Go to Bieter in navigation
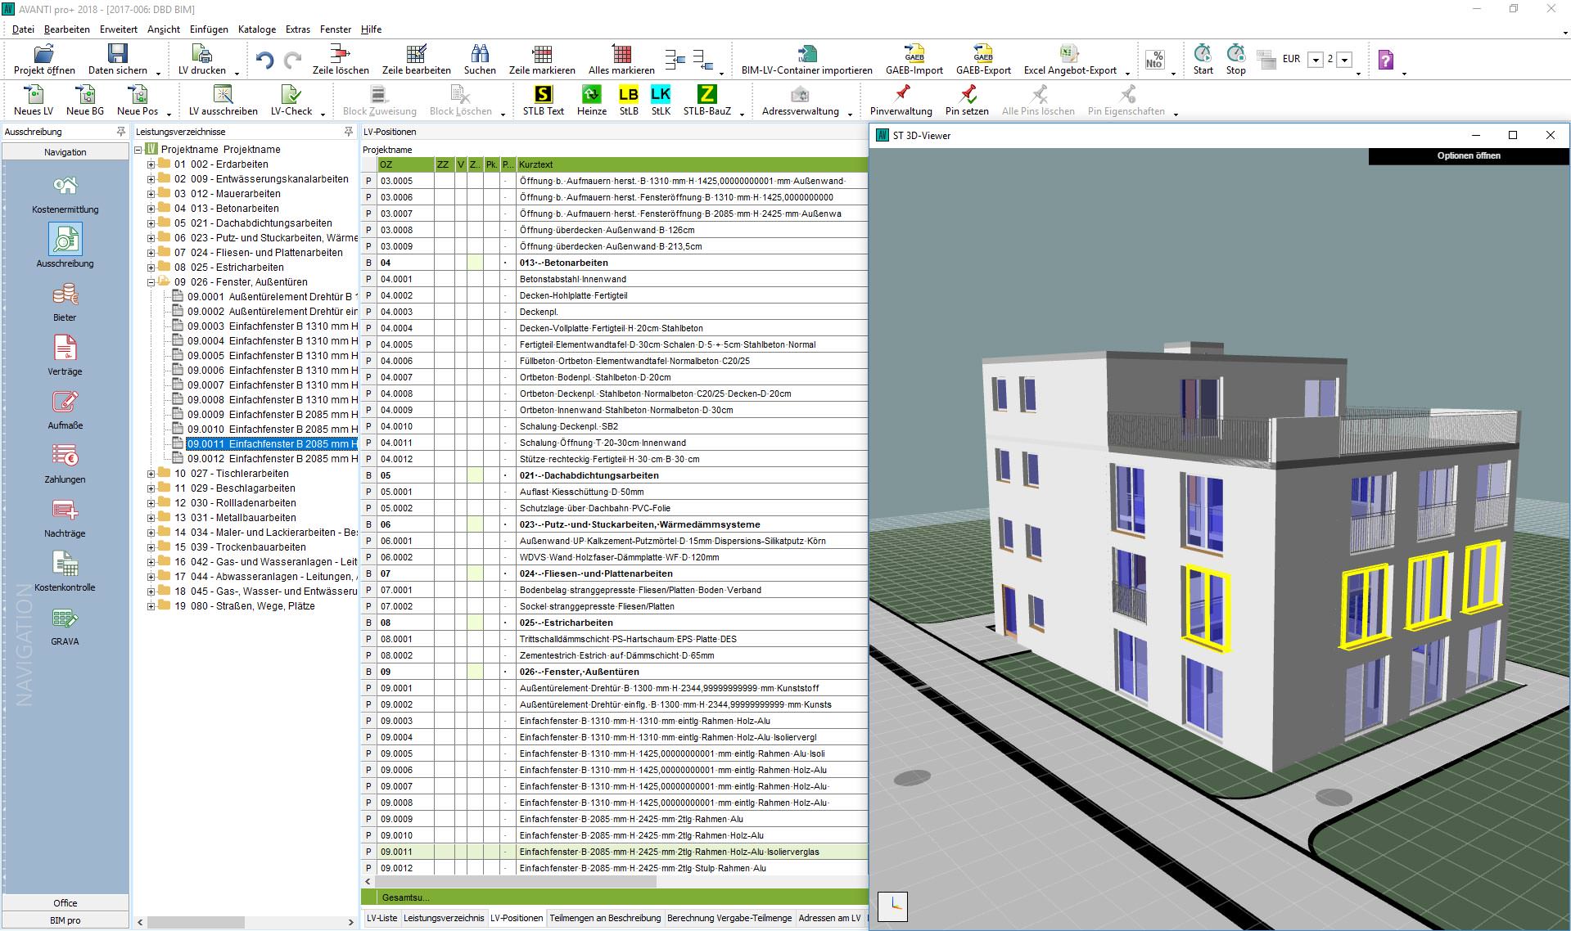The image size is (1571, 931). click(x=65, y=301)
